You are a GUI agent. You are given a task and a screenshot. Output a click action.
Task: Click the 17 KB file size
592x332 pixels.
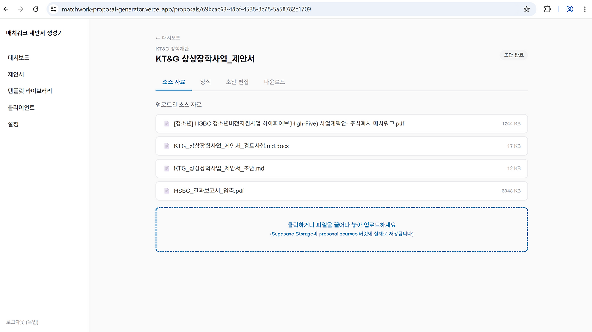coord(514,146)
